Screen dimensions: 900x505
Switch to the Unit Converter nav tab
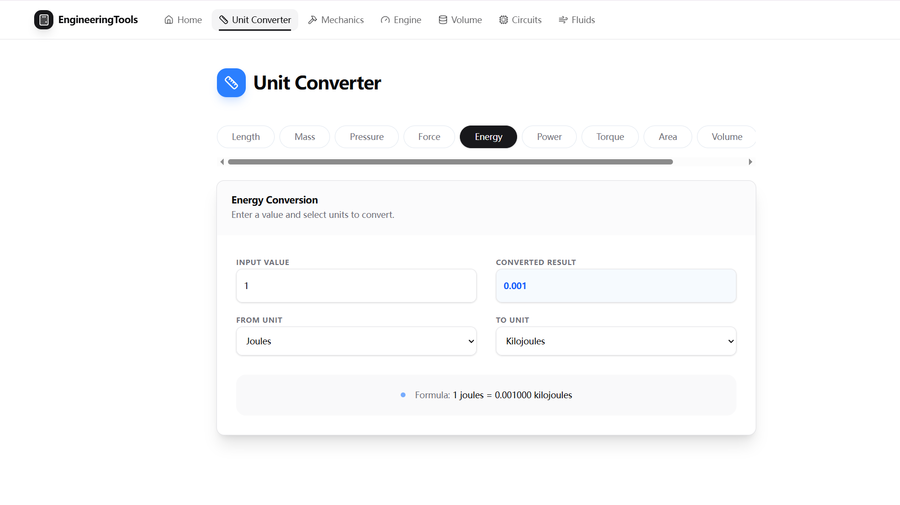tap(254, 20)
